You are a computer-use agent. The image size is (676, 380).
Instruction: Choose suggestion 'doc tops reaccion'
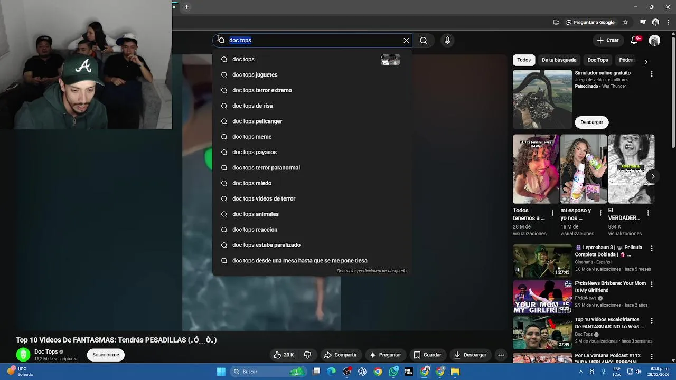[x=312, y=230]
